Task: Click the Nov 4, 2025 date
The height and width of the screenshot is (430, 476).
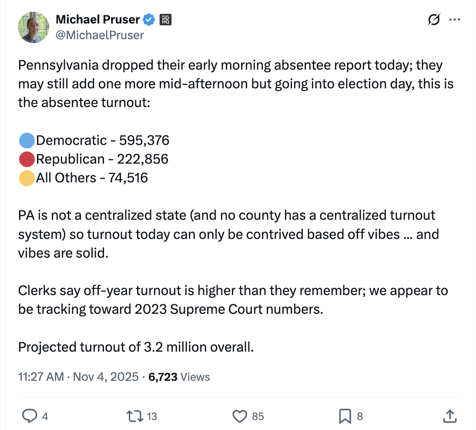Action: tap(106, 376)
